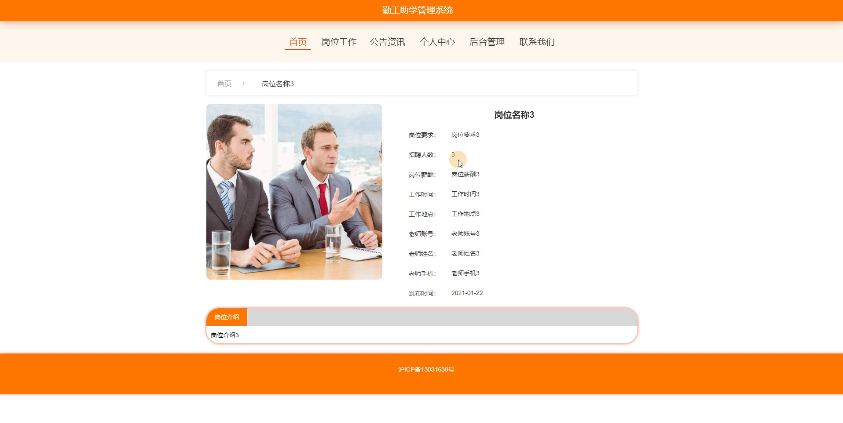This screenshot has width=843, height=423.
Task: Click the 老师手机3 value
Action: tap(465, 273)
